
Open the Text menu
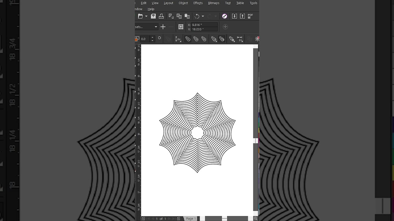(x=228, y=3)
